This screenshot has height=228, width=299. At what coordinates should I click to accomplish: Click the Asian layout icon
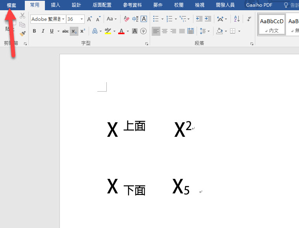click(x=220, y=19)
